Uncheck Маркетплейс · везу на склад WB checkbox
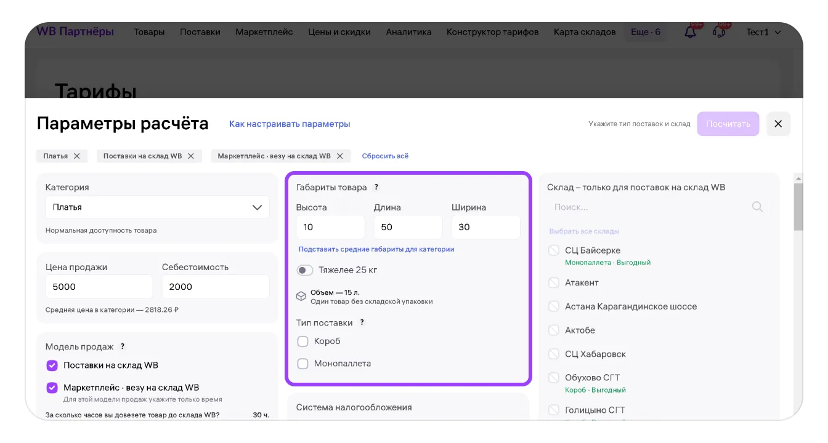The width and height of the screenshot is (828, 443). tap(52, 388)
